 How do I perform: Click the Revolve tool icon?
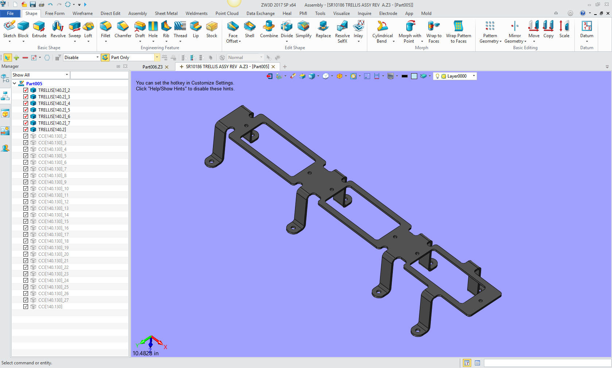click(x=58, y=26)
